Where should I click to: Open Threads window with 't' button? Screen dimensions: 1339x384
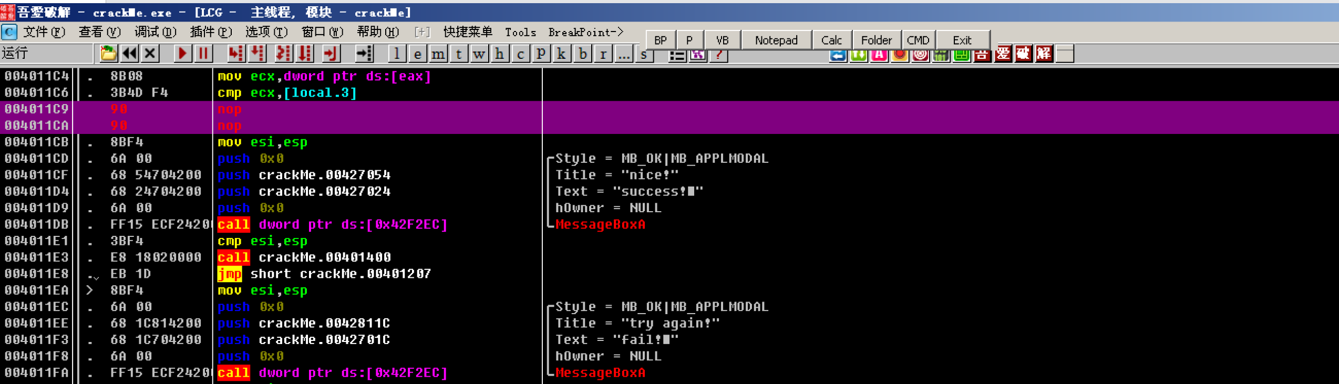[459, 53]
